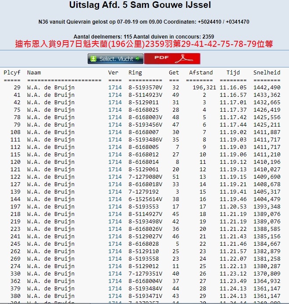Screen dimensions: 289x304
Task: Open the 1714 link in placing 42 row
Action: pos(115,103)
